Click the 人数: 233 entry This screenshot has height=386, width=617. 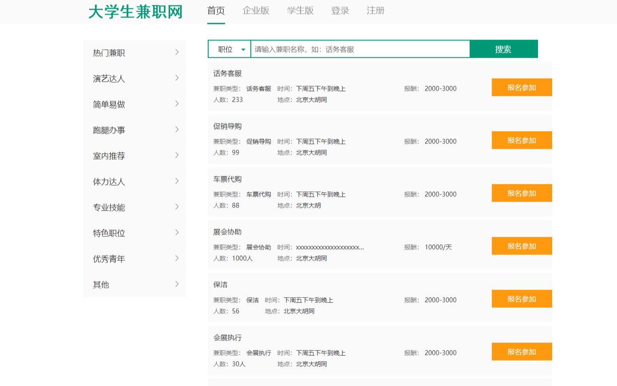(228, 99)
